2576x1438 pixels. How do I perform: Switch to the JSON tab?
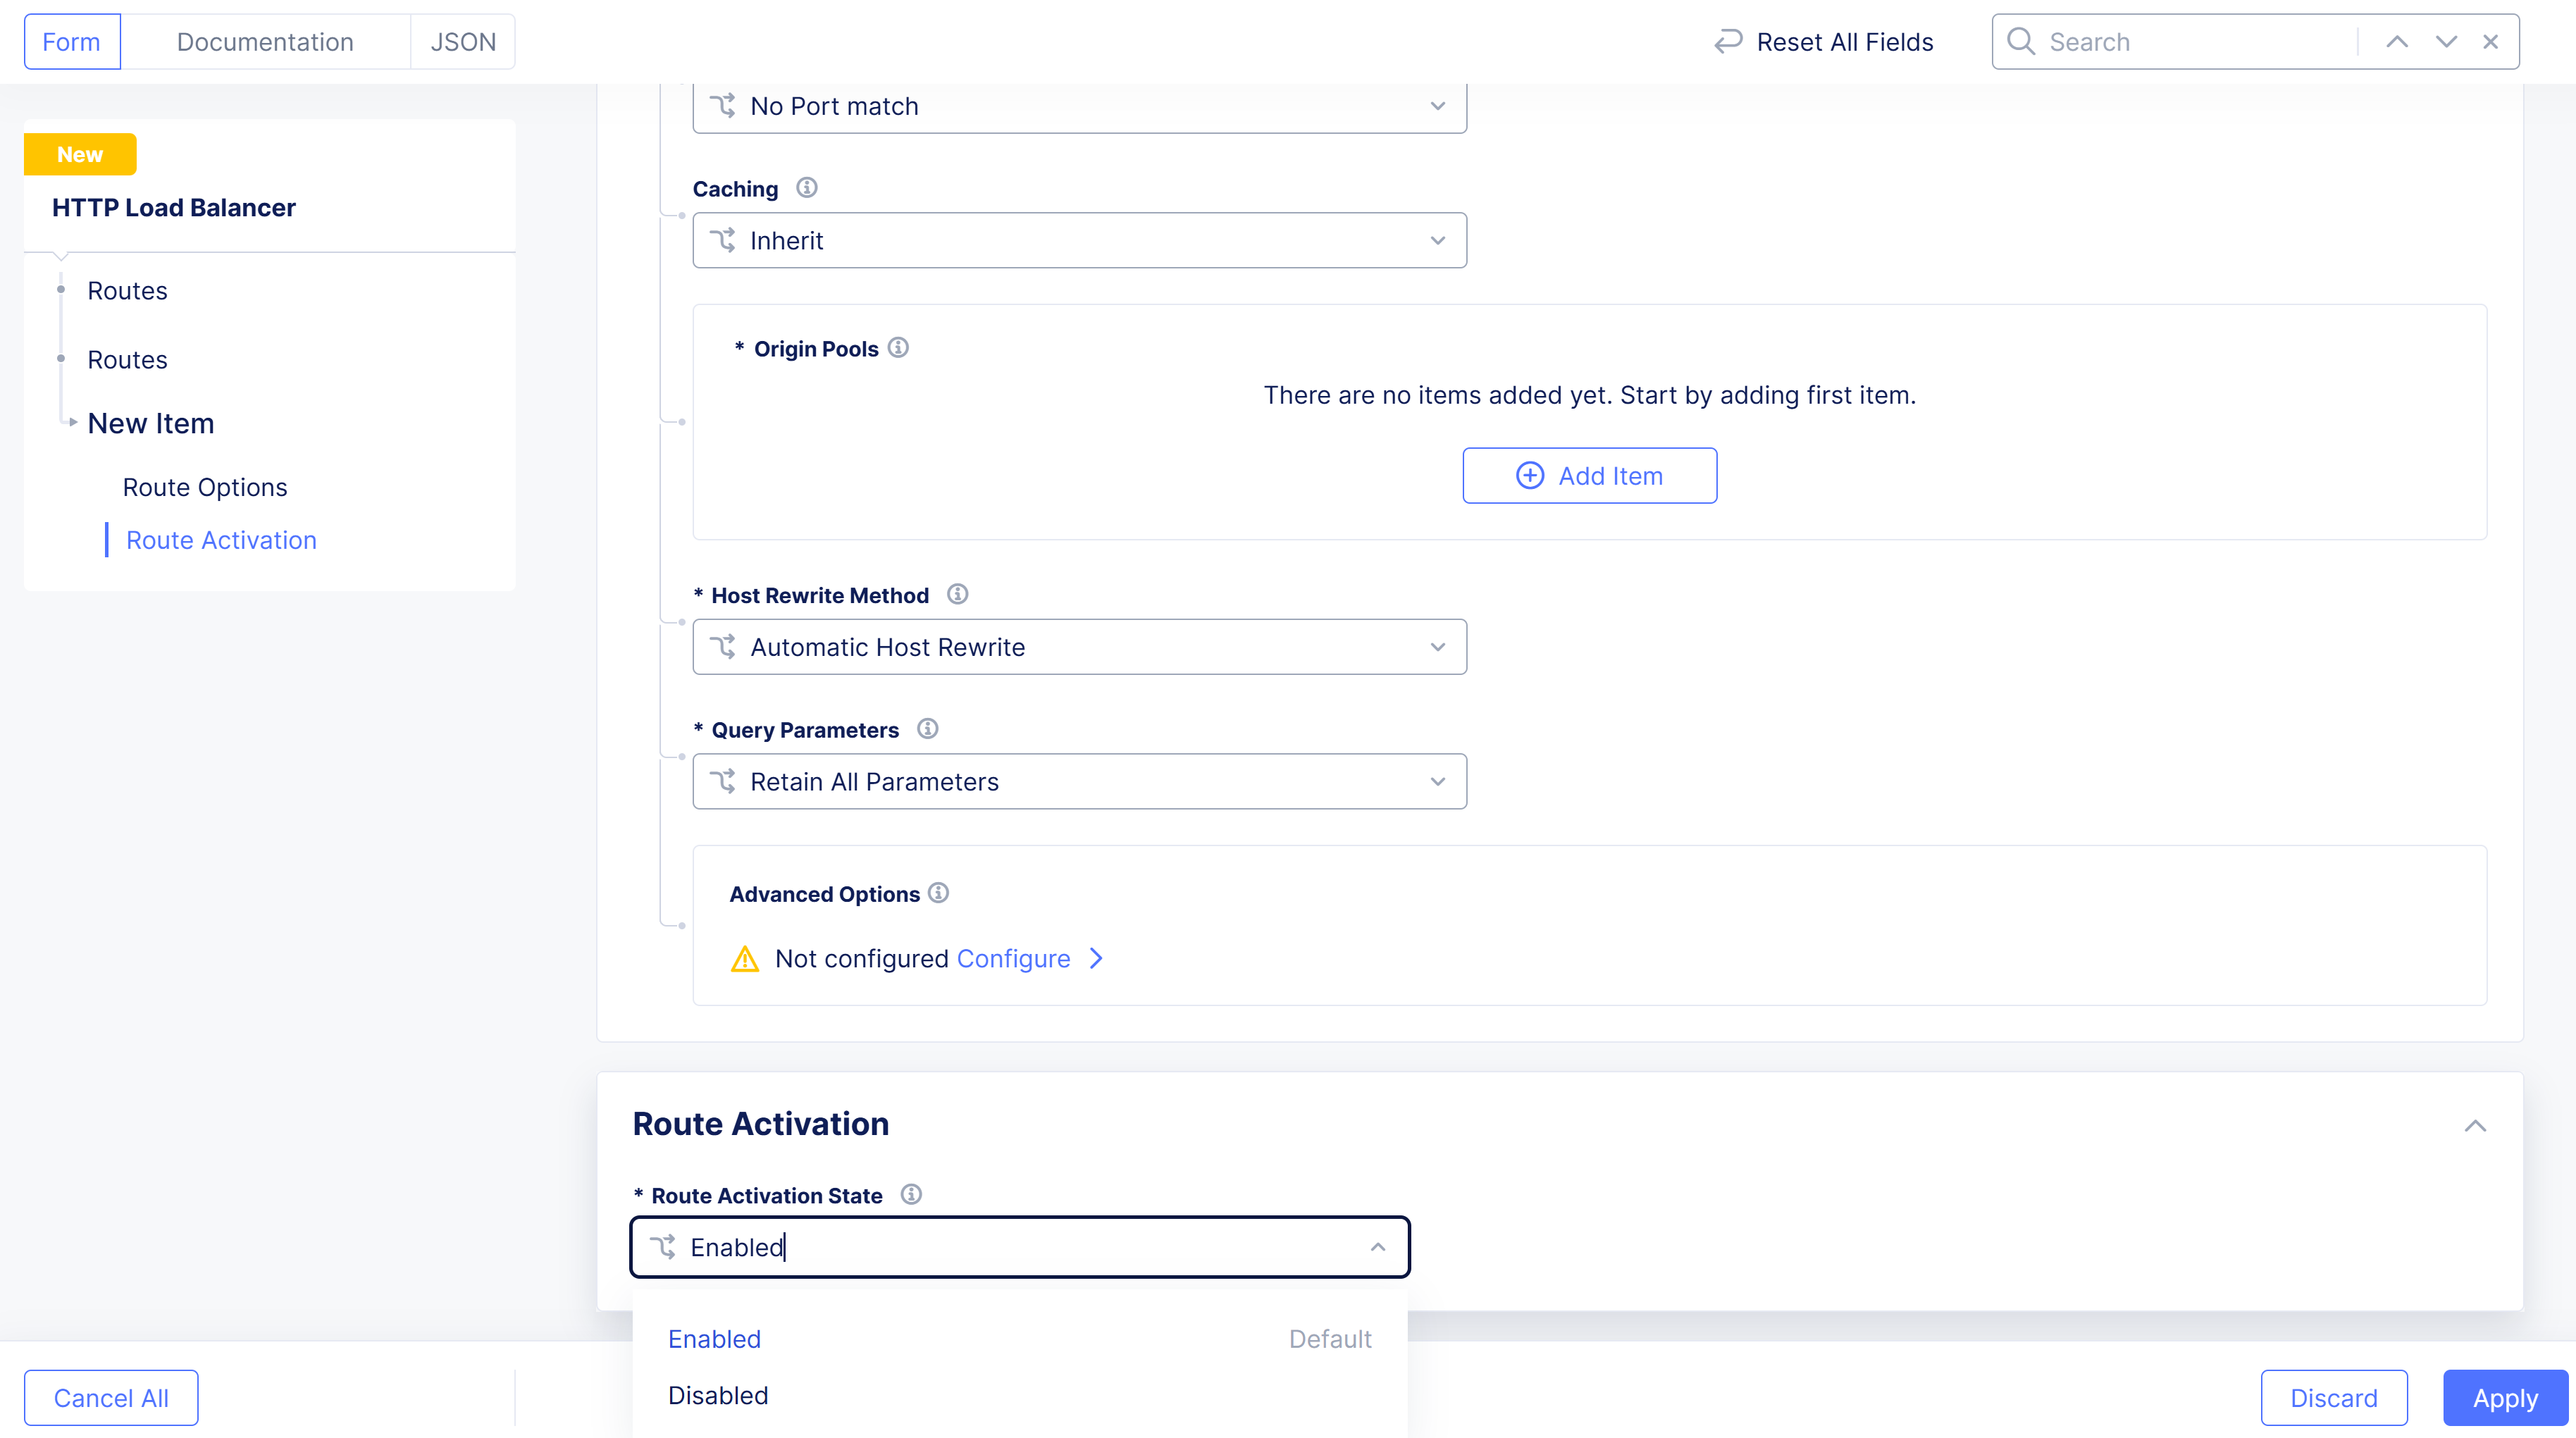point(462,41)
